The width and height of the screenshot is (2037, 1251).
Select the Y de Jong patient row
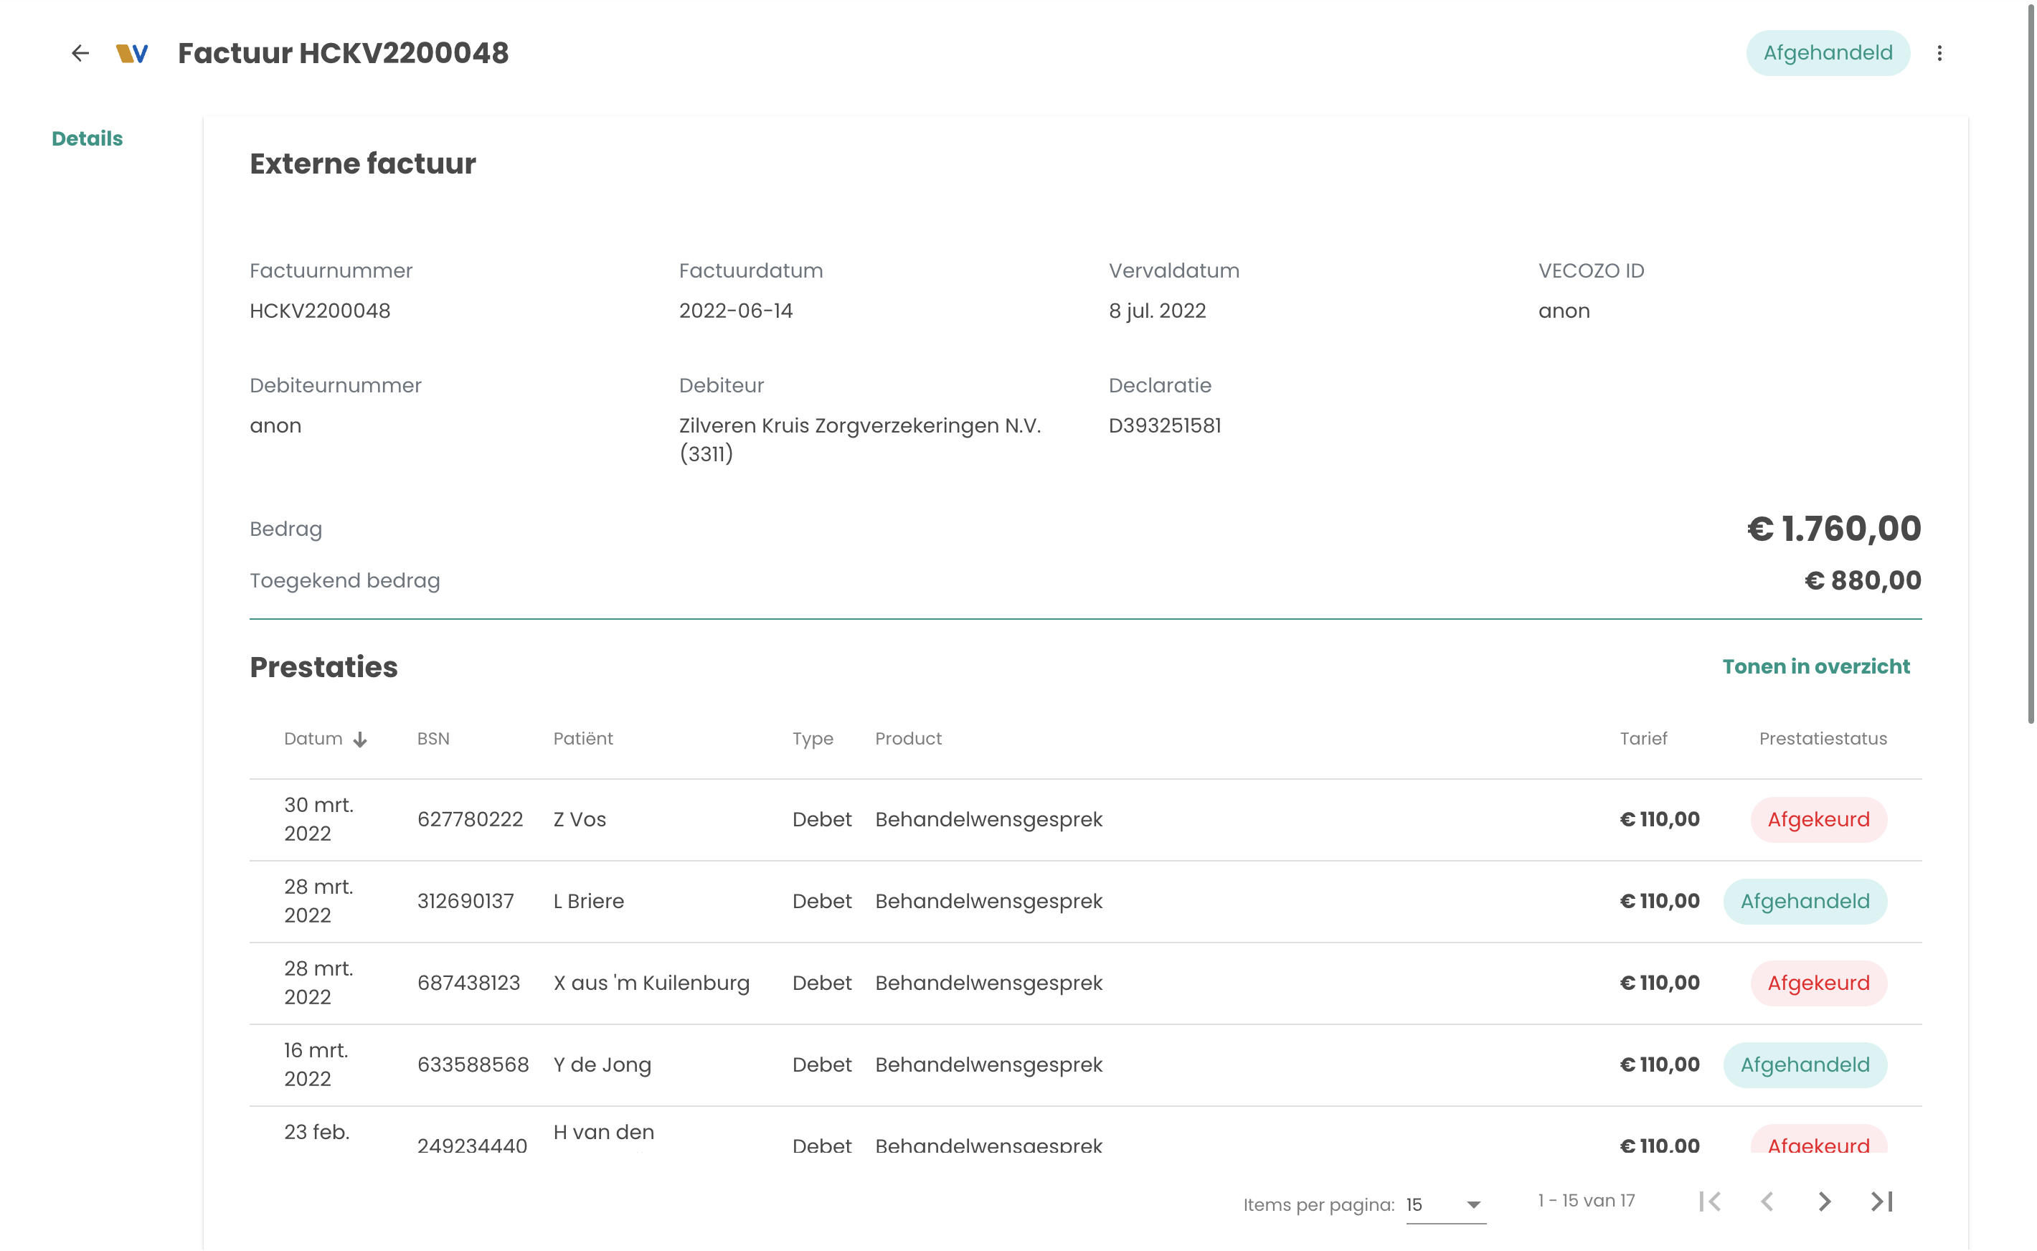[x=601, y=1064]
